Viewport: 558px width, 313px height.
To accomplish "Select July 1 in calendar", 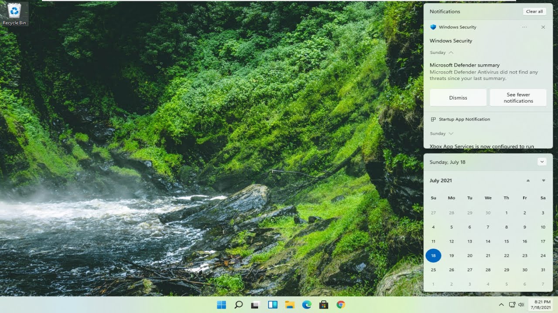I will tap(507, 213).
